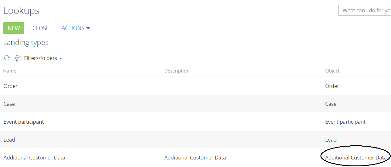Refresh the list with the green arrows icon

(x=7, y=58)
